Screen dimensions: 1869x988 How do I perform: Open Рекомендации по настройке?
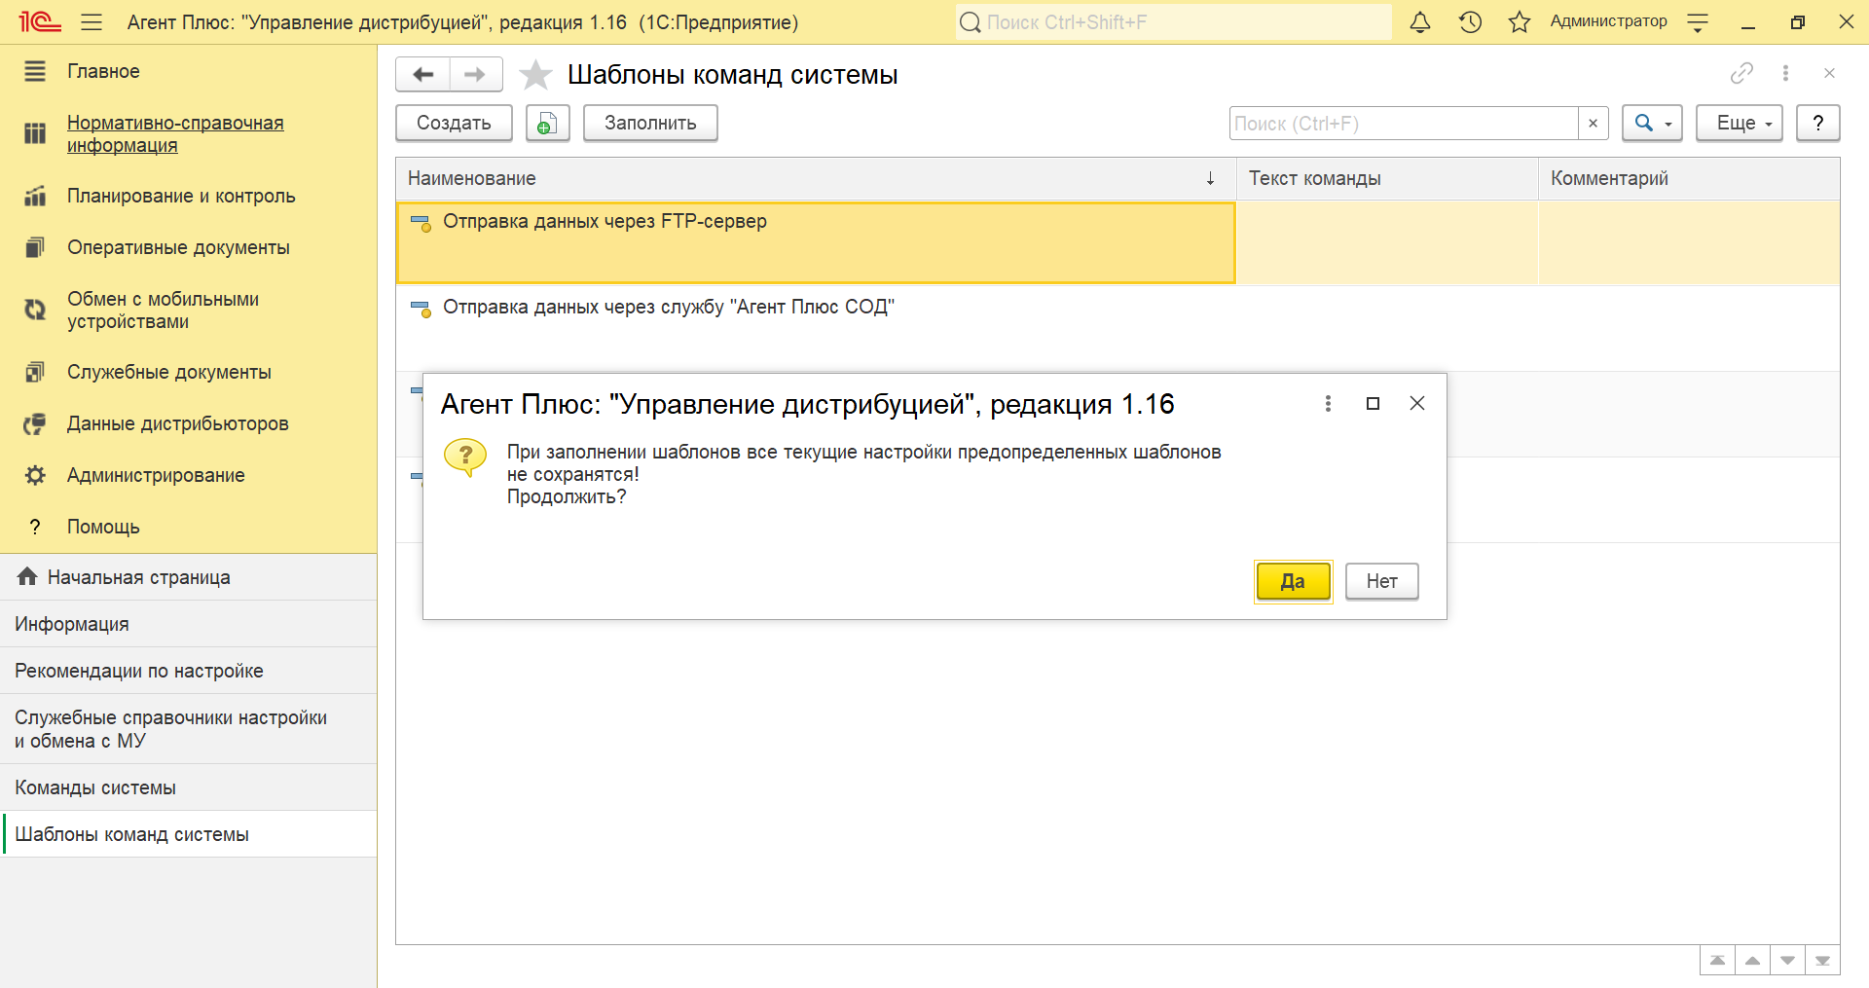(x=189, y=671)
